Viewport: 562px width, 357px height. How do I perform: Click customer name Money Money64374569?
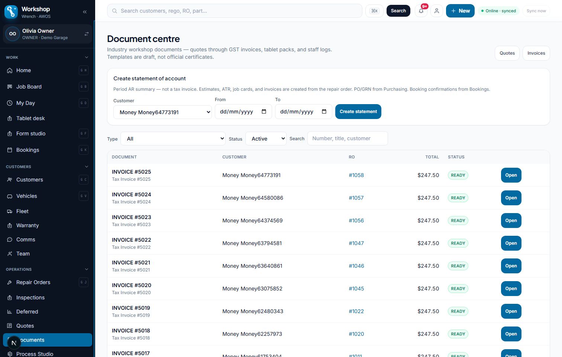(252, 221)
